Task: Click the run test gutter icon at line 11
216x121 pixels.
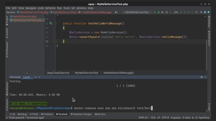Action: [51, 23]
